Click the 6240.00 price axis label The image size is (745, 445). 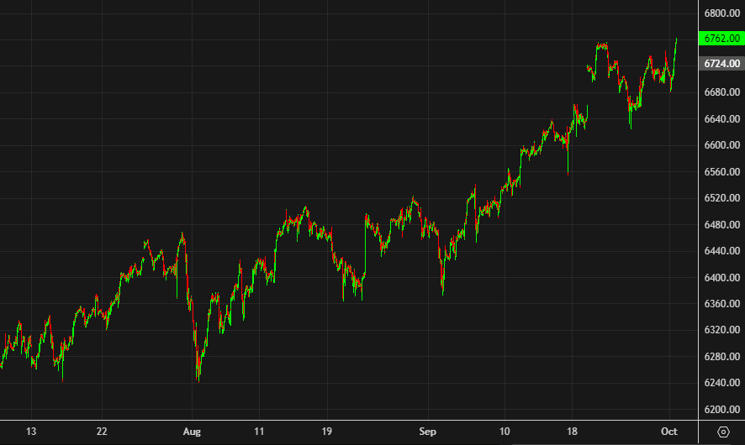[722, 383]
